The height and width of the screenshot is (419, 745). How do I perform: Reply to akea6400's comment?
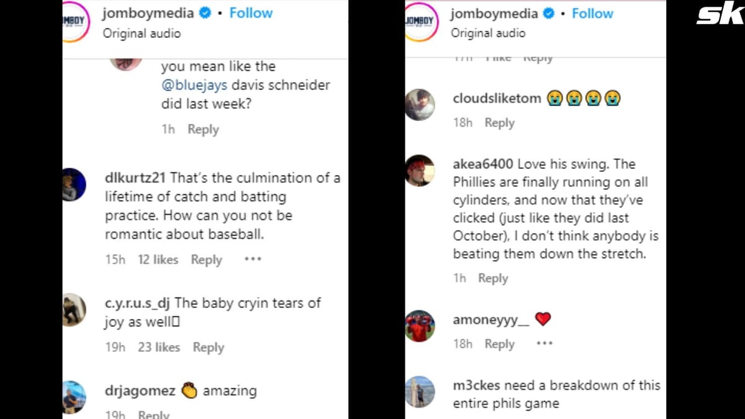tap(493, 278)
